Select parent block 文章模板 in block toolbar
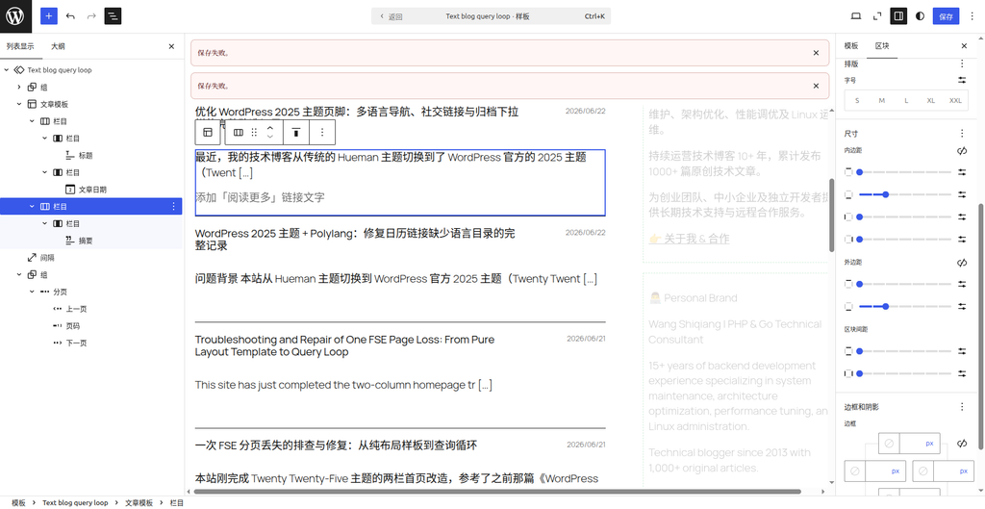985x509 pixels. 208,133
